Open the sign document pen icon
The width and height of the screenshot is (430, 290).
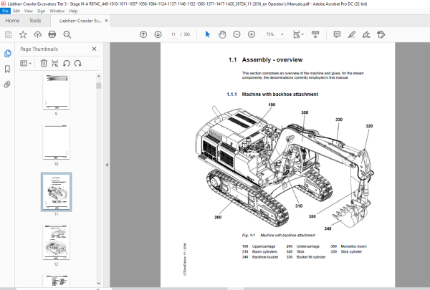point(366,34)
